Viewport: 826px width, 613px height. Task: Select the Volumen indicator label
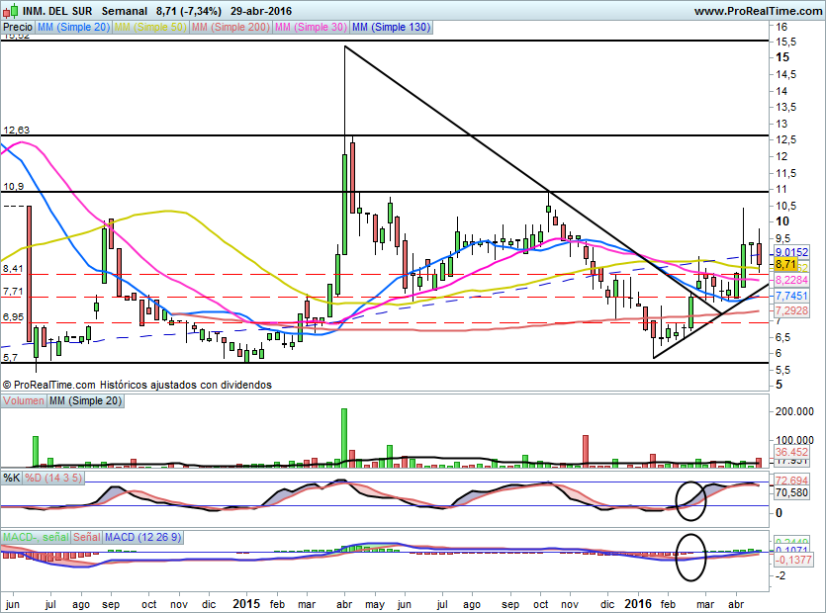pyautogui.click(x=24, y=400)
